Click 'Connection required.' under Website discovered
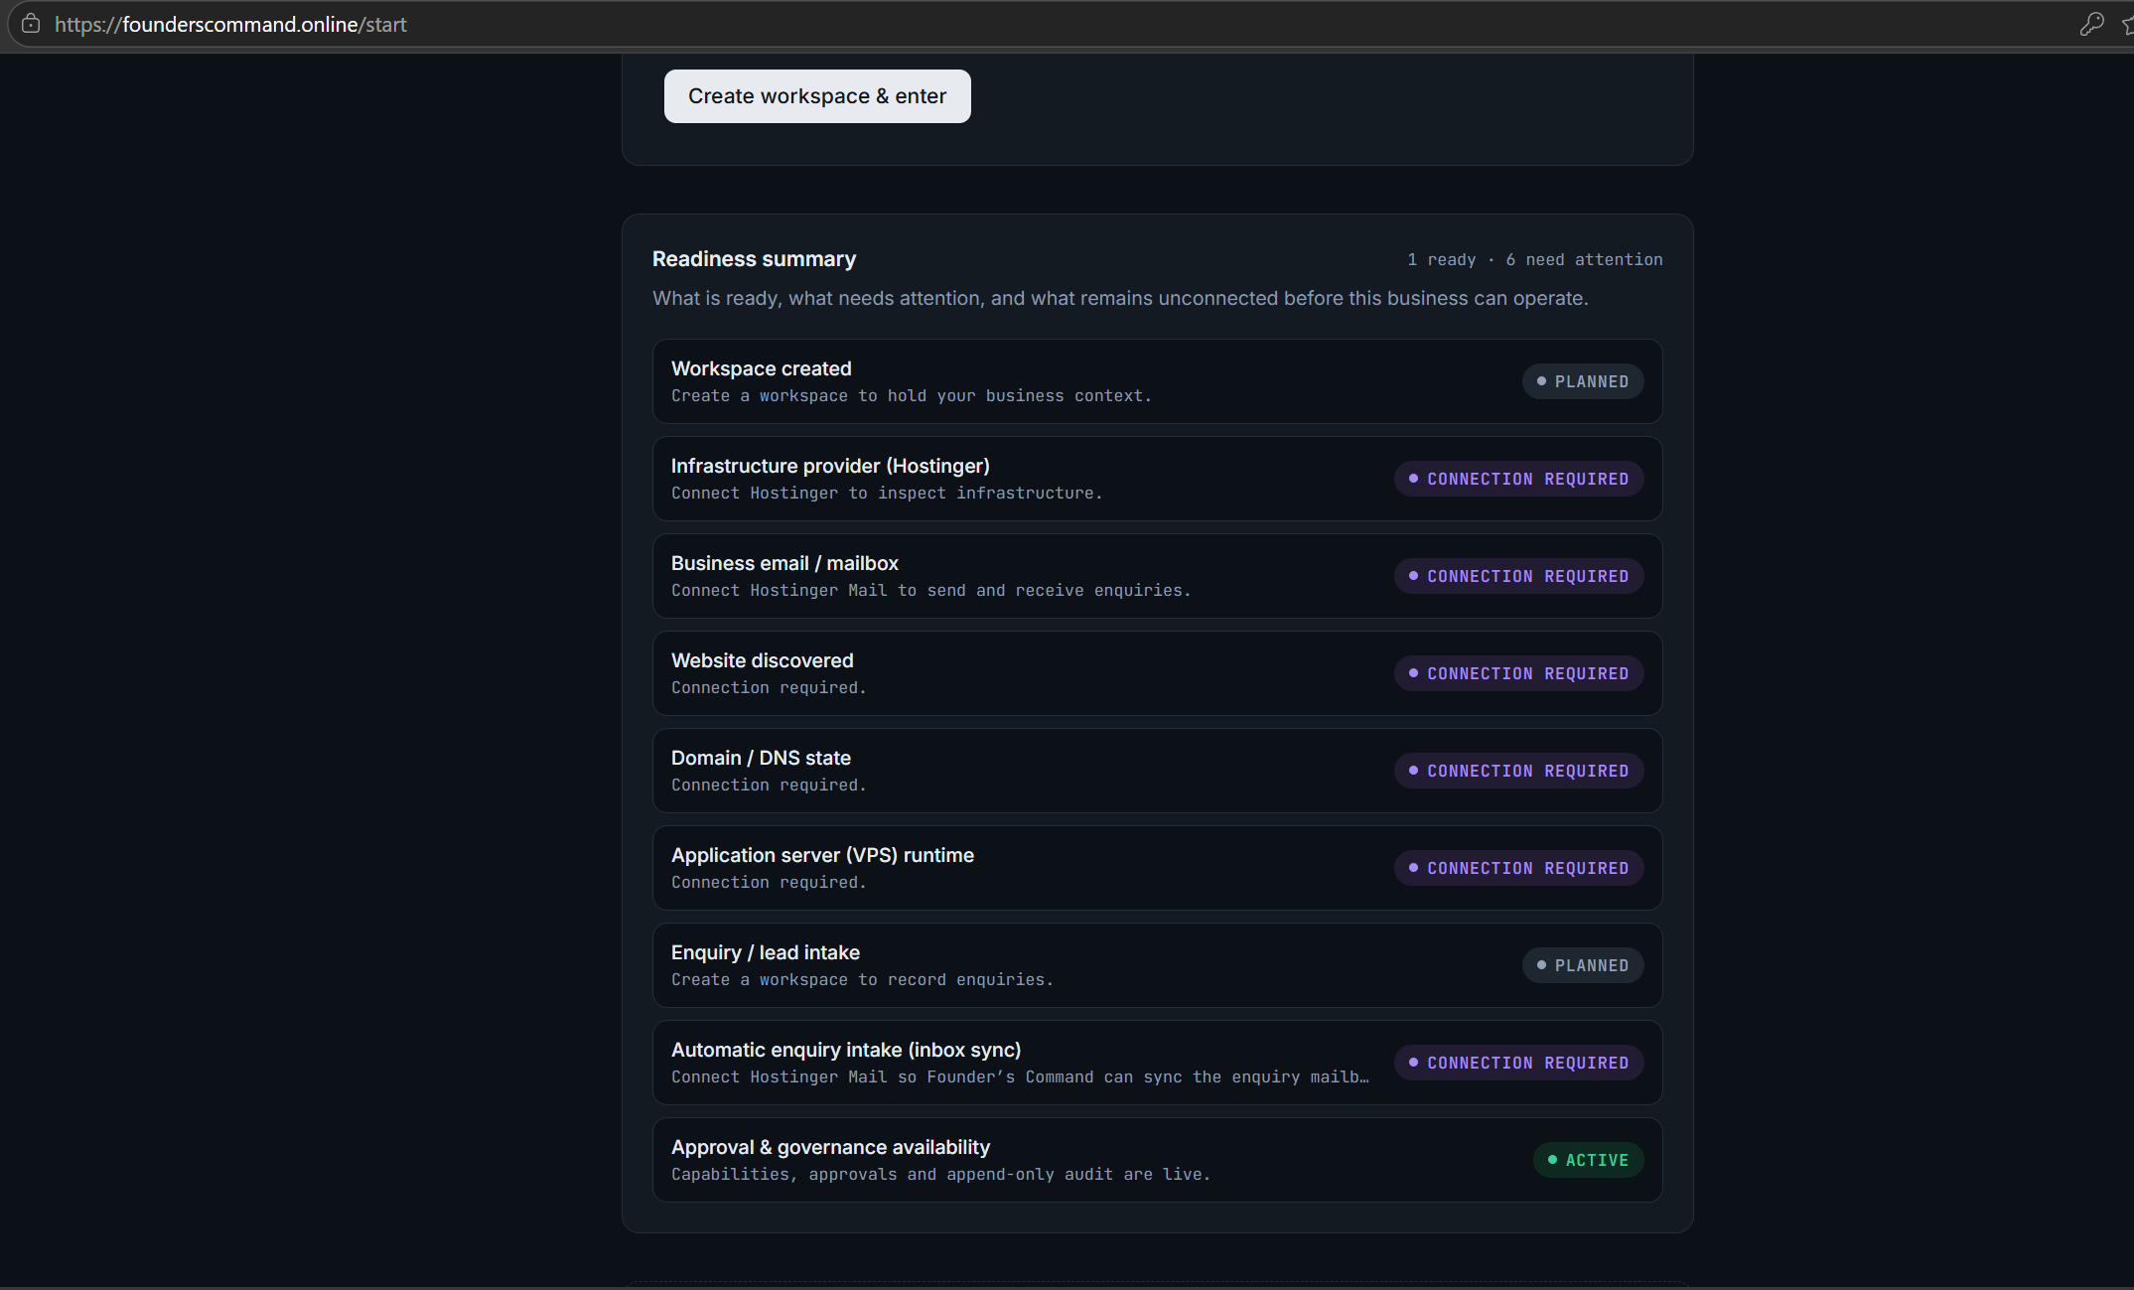 click(x=769, y=687)
